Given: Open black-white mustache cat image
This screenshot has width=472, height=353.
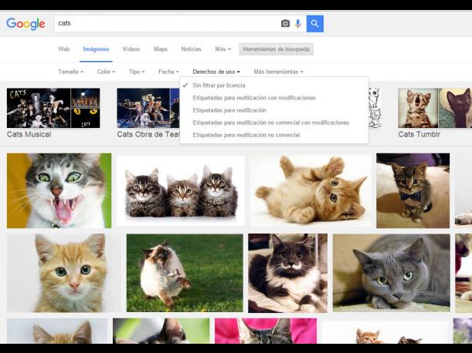Looking at the screenshot, I should pos(288,273).
